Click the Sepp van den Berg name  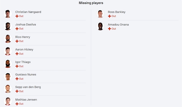point(28,87)
